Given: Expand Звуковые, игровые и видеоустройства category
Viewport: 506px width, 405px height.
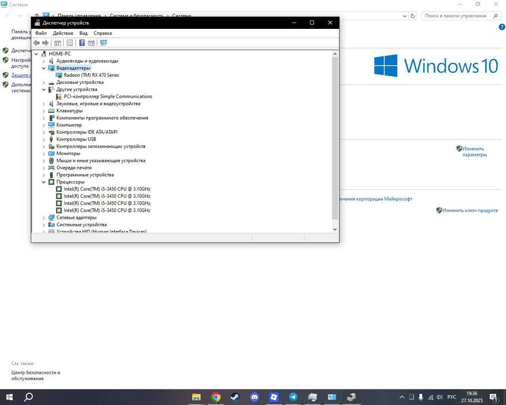Looking at the screenshot, I should (x=43, y=104).
